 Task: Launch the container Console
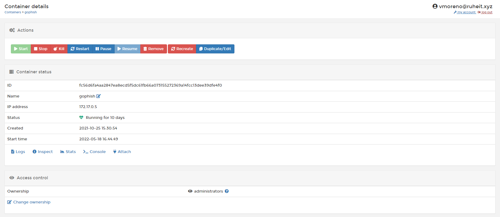[94, 152]
